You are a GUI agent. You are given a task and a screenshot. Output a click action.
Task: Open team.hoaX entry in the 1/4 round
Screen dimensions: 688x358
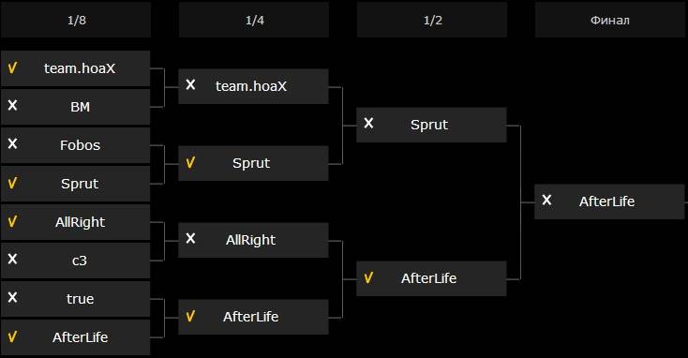(251, 86)
